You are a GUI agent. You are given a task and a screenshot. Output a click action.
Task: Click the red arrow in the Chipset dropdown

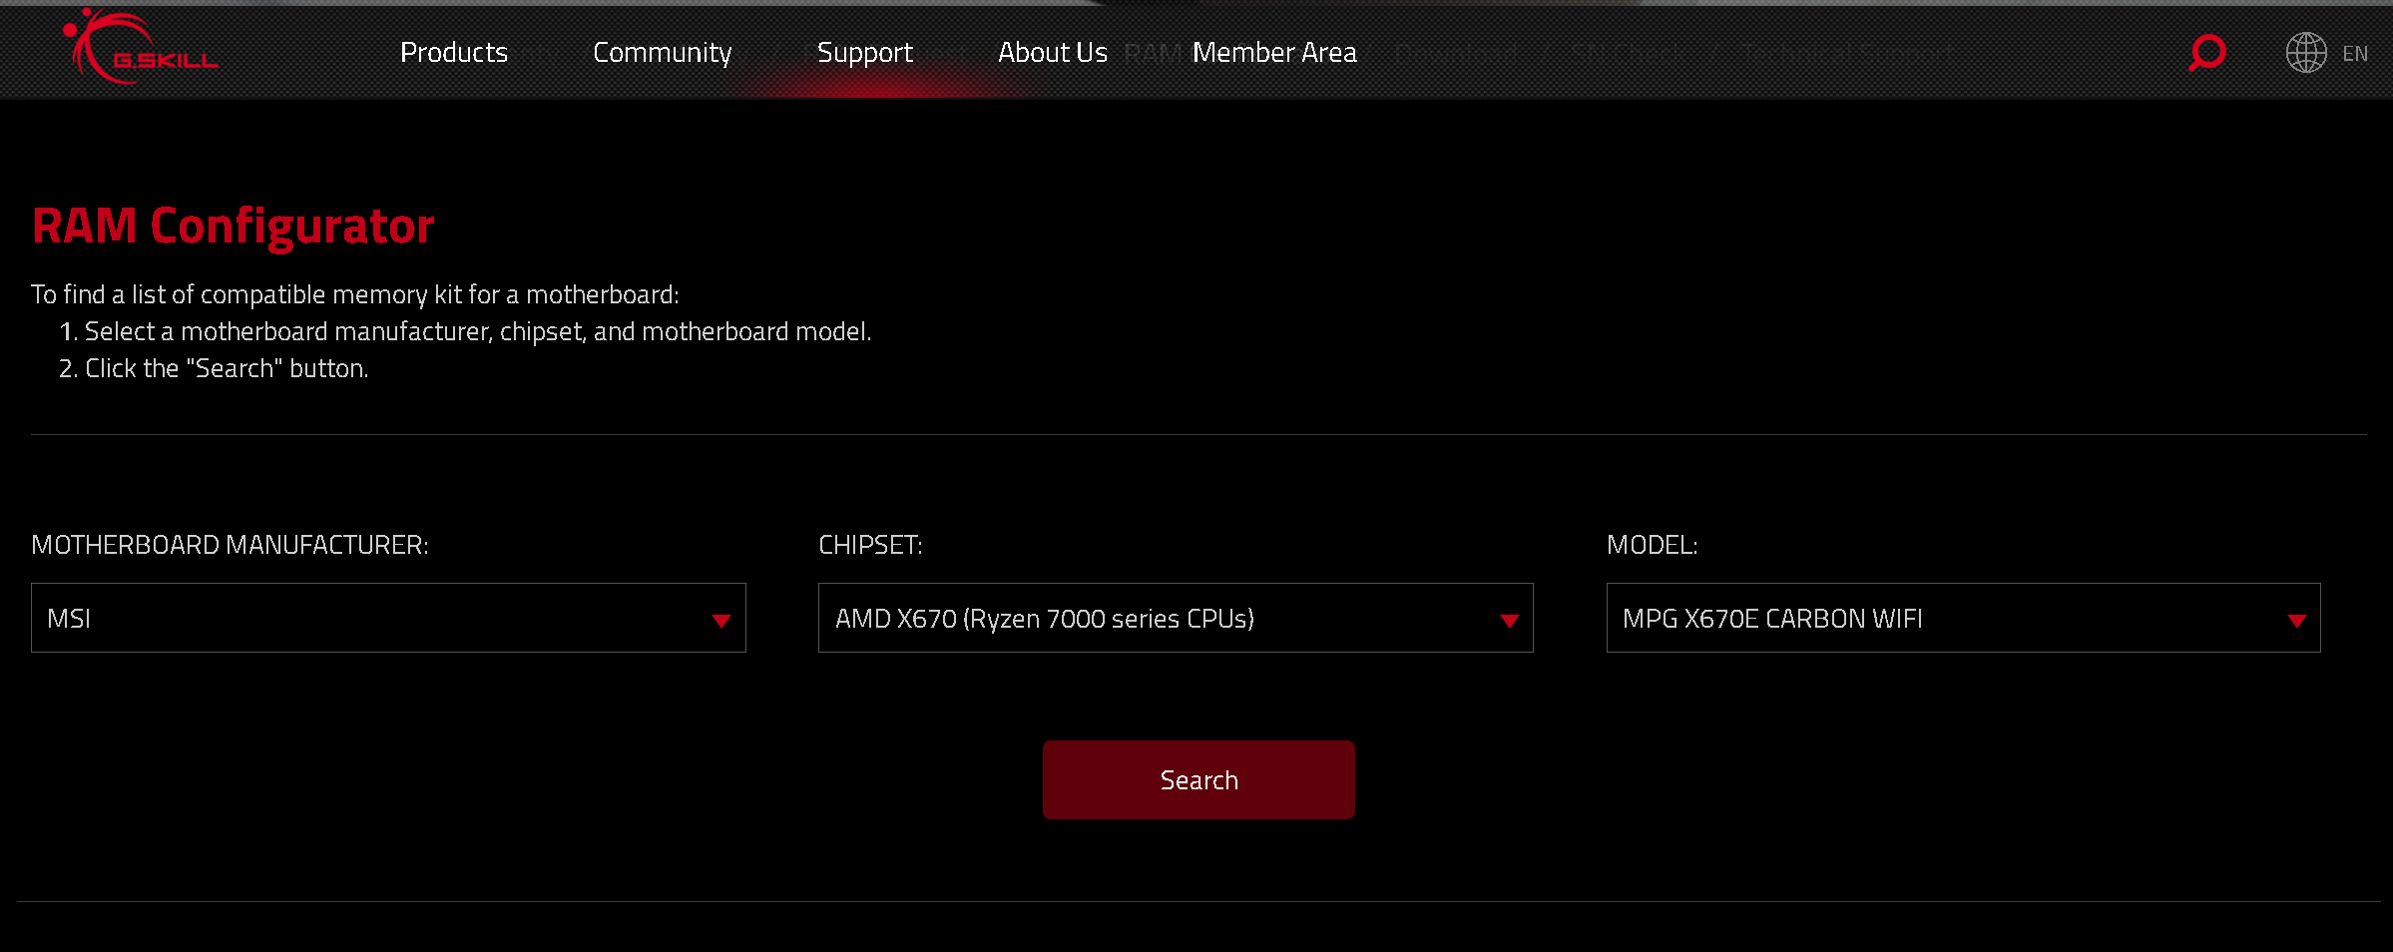tap(1509, 621)
